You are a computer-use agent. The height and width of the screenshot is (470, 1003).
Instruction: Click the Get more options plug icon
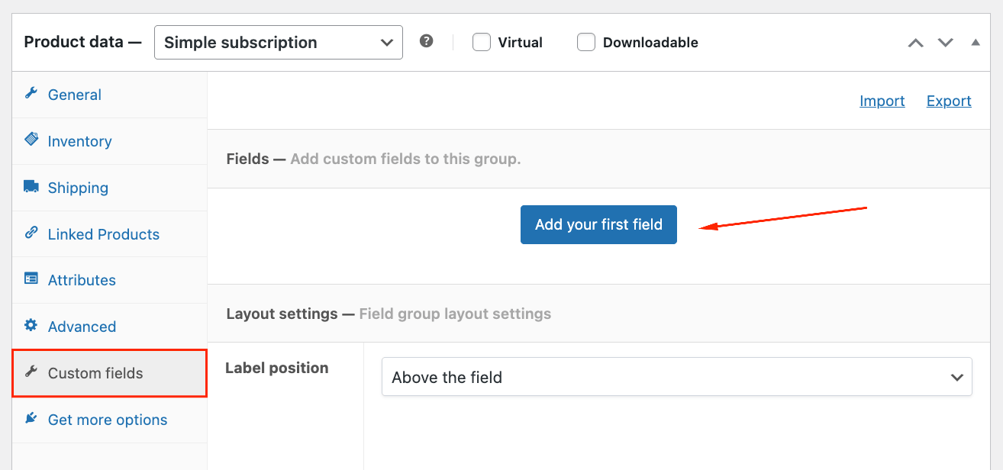pos(31,418)
